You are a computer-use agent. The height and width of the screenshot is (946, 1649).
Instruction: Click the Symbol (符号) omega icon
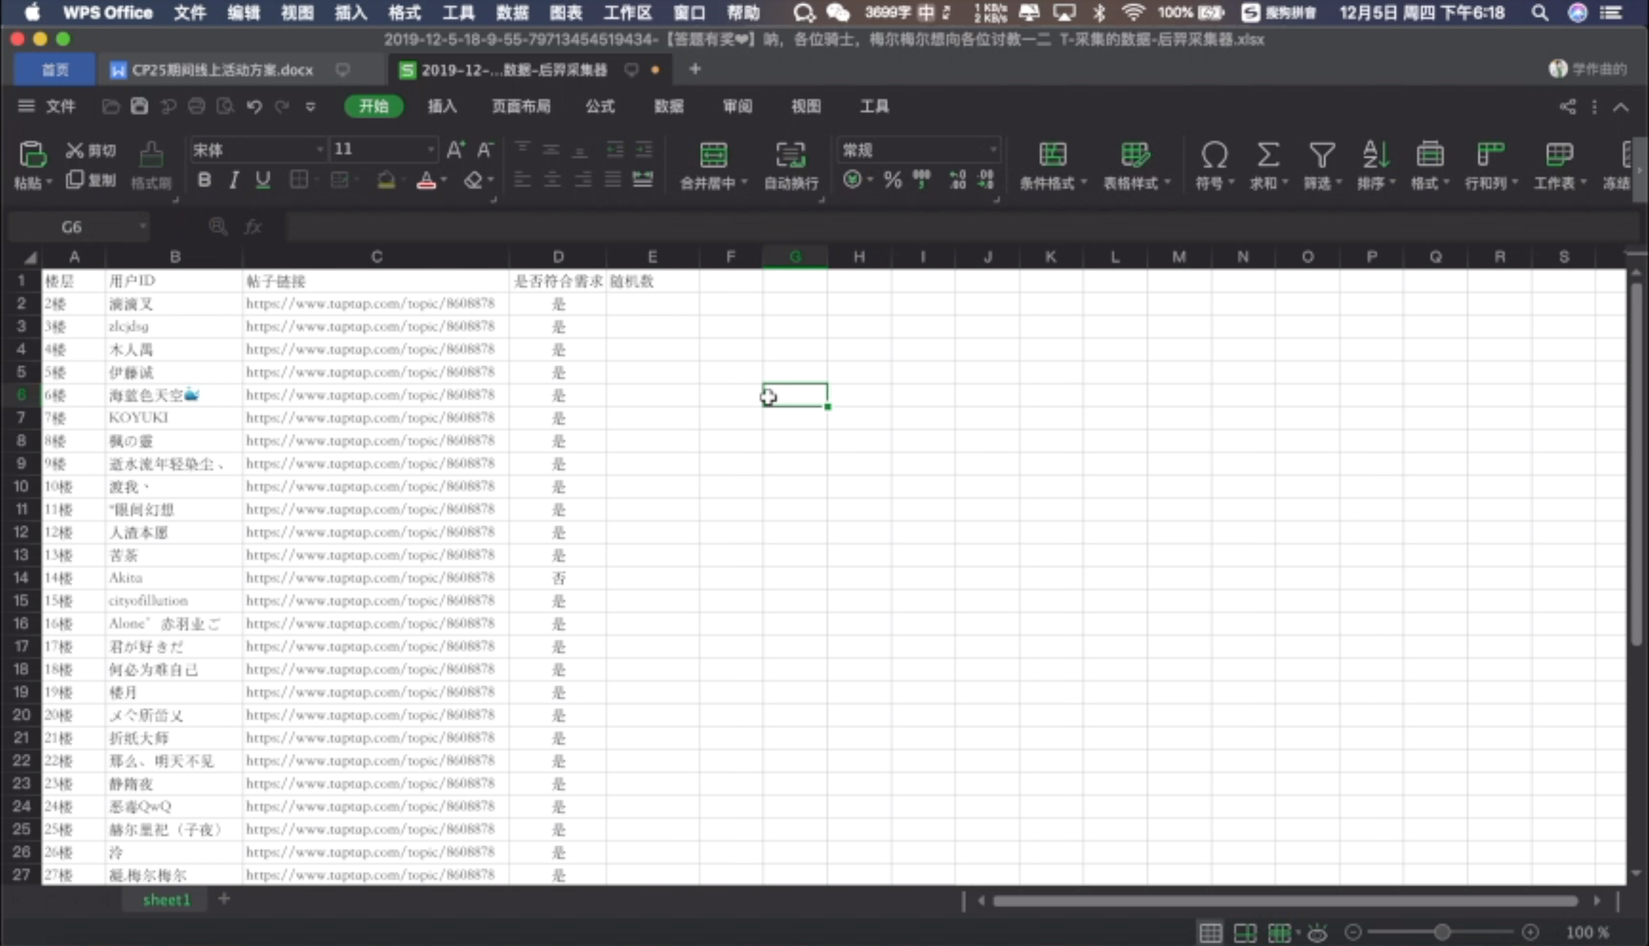(x=1213, y=155)
